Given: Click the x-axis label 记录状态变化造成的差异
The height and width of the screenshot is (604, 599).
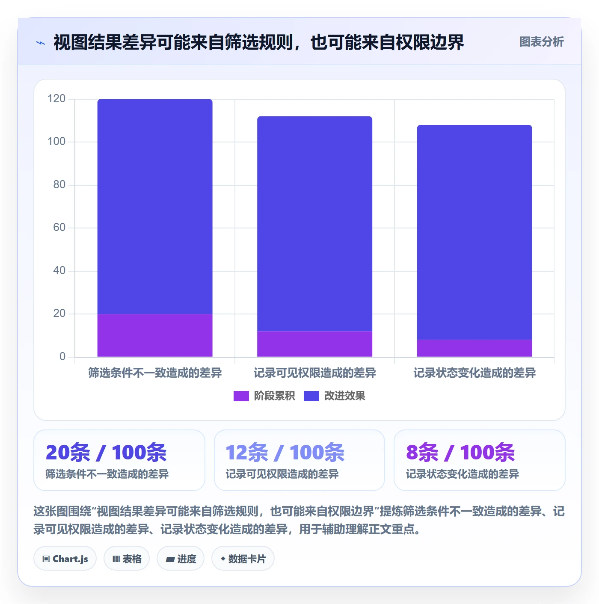Looking at the screenshot, I should pos(474,373).
